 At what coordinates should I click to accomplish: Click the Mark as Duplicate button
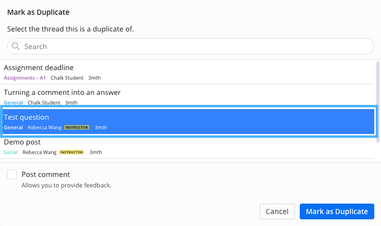[337, 211]
